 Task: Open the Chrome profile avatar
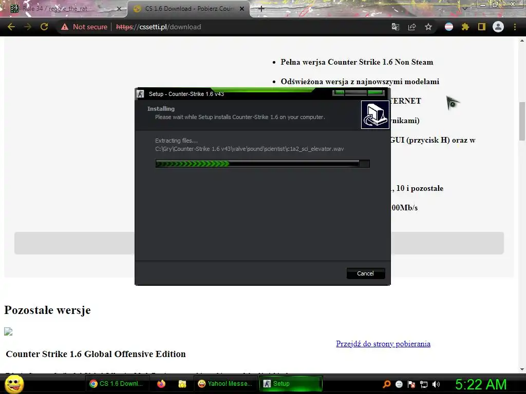[x=498, y=27]
